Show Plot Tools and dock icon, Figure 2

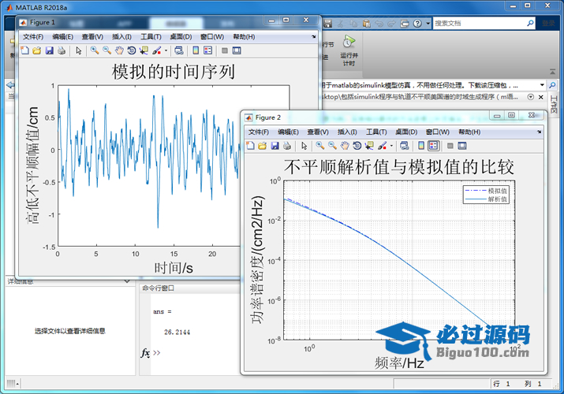pos(462,146)
